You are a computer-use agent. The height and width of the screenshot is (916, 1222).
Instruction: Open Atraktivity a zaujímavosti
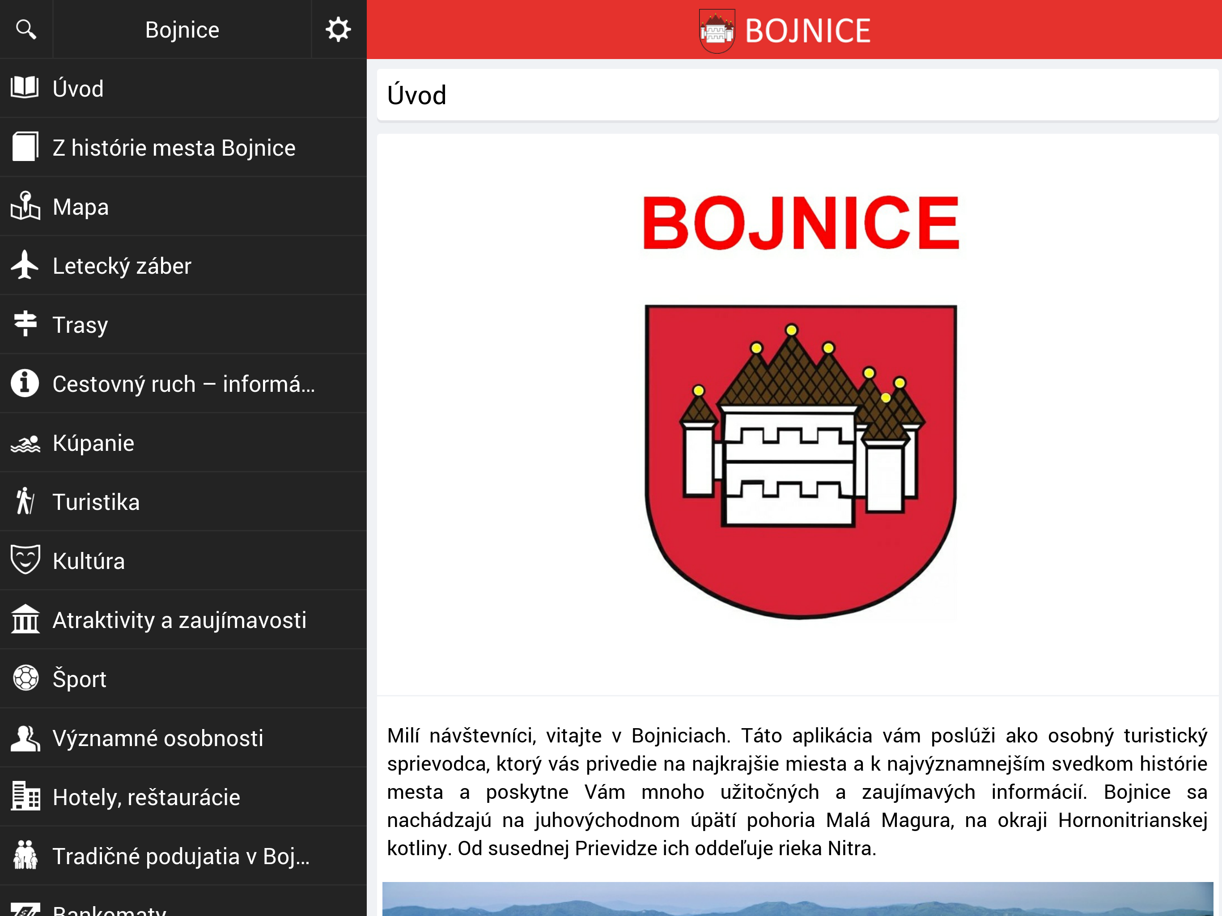tap(183, 620)
